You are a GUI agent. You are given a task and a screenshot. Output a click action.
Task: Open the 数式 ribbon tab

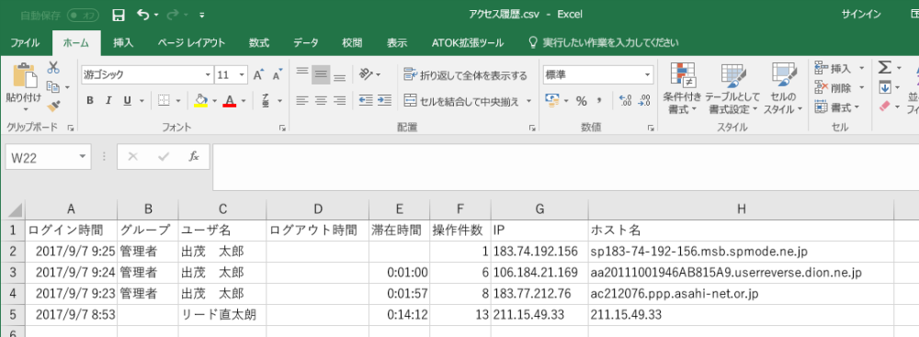pos(258,43)
